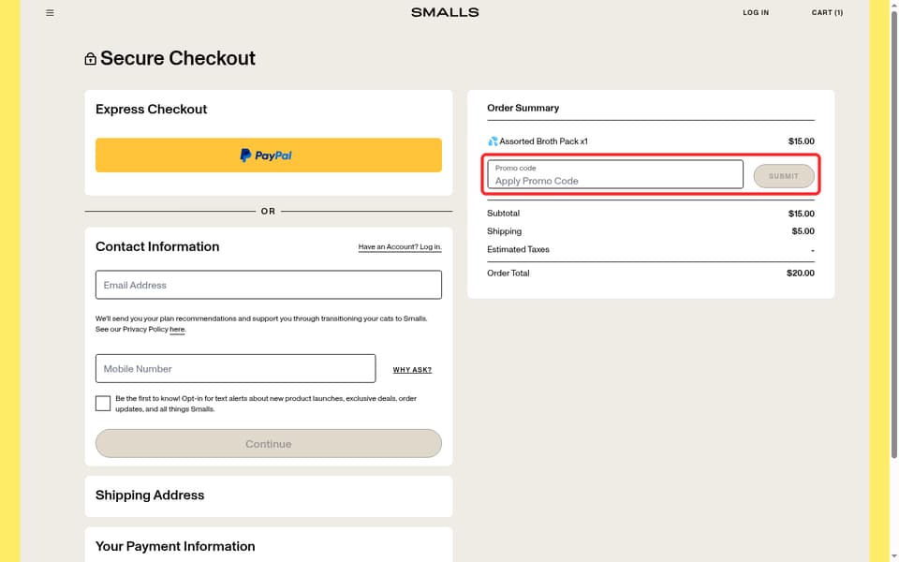
Task: Open the hamburger menu icon
Action: [50, 12]
